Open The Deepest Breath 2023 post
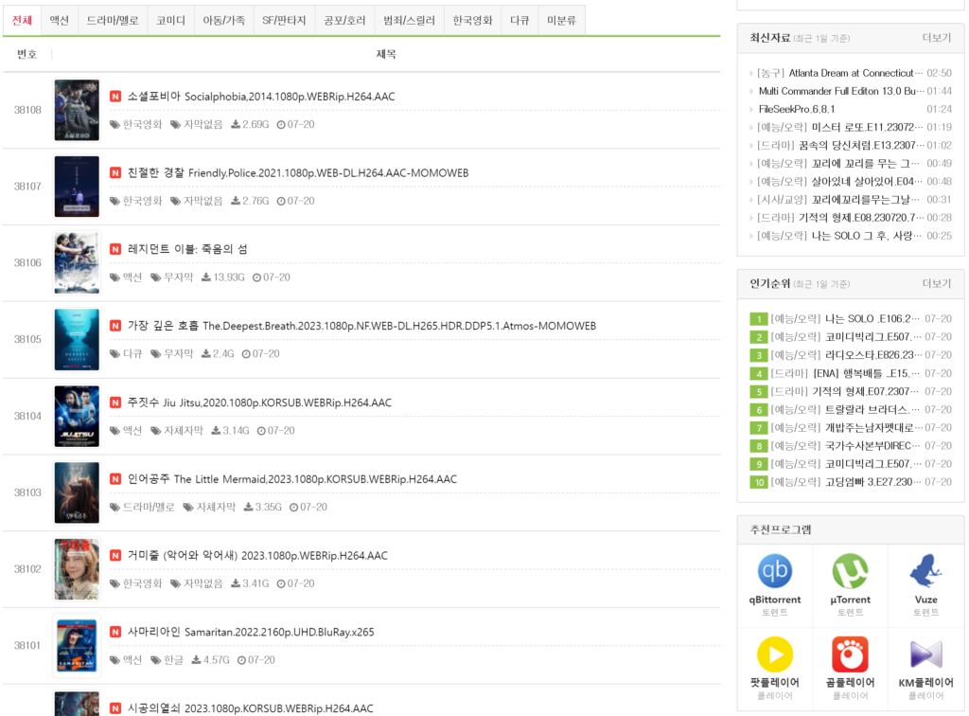This screenshot has height=716, width=969. click(x=361, y=326)
